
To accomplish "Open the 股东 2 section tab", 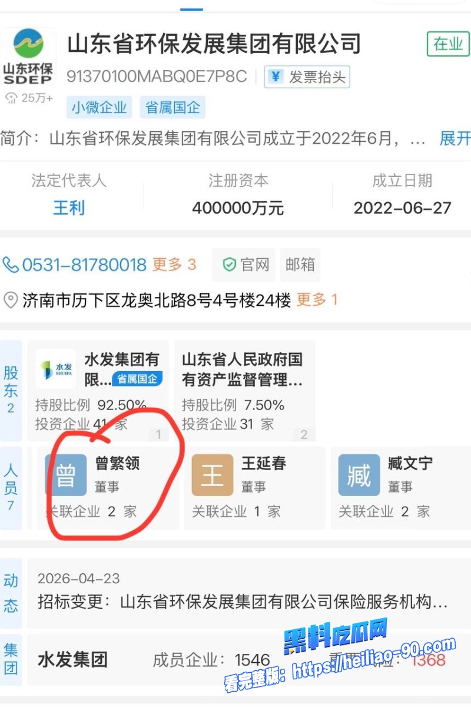I will (11, 390).
